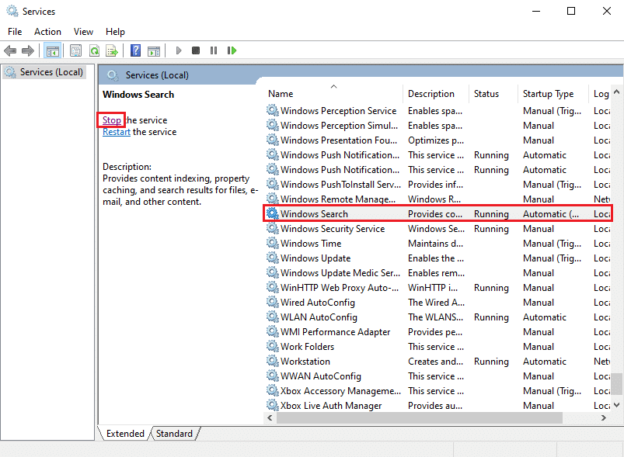Open the View menu
This screenshot has width=624, height=457.
point(83,31)
